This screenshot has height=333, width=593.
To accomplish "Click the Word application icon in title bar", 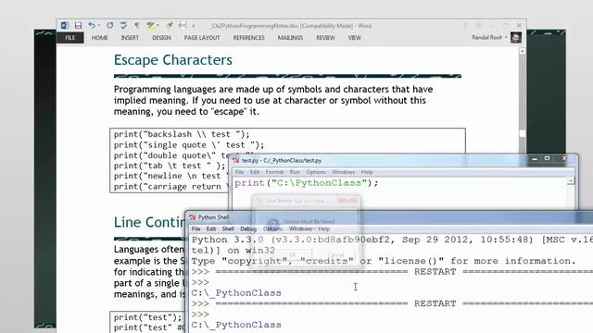I will 65,26.
